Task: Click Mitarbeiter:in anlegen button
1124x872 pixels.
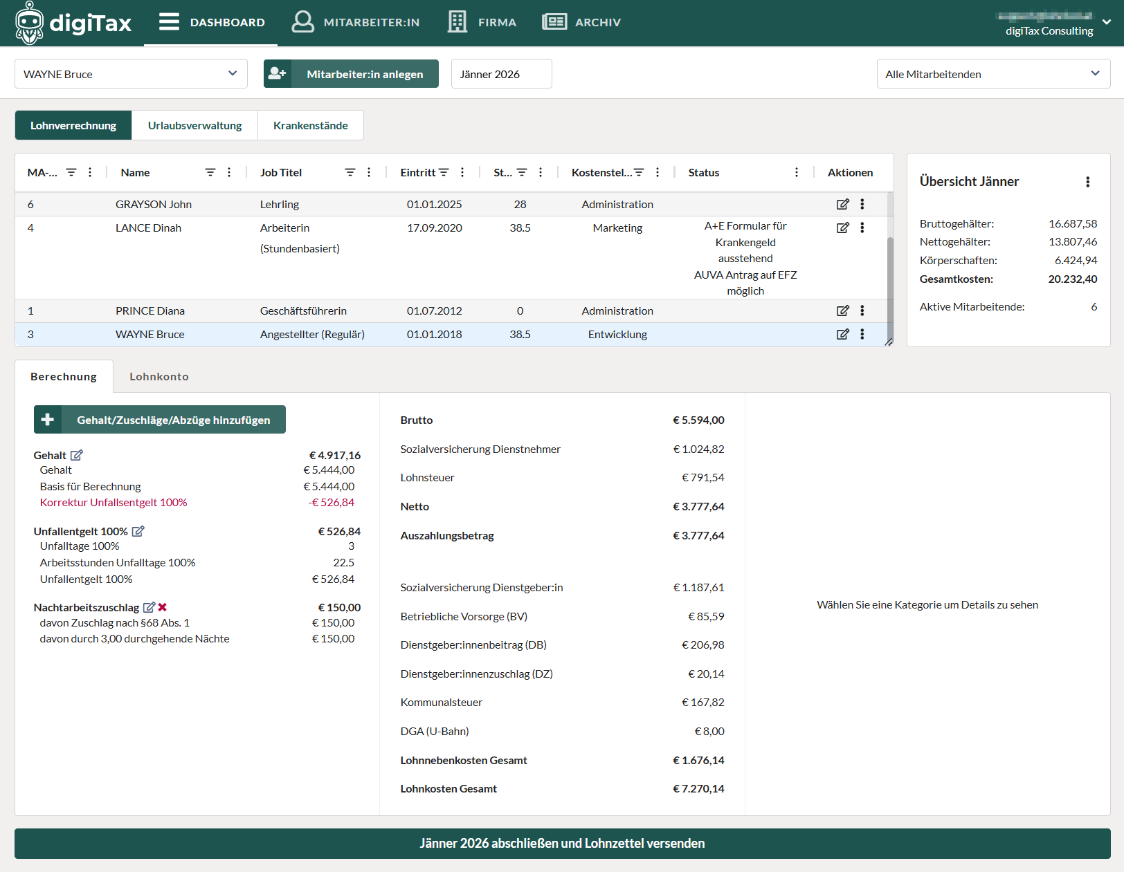Action: pos(351,74)
